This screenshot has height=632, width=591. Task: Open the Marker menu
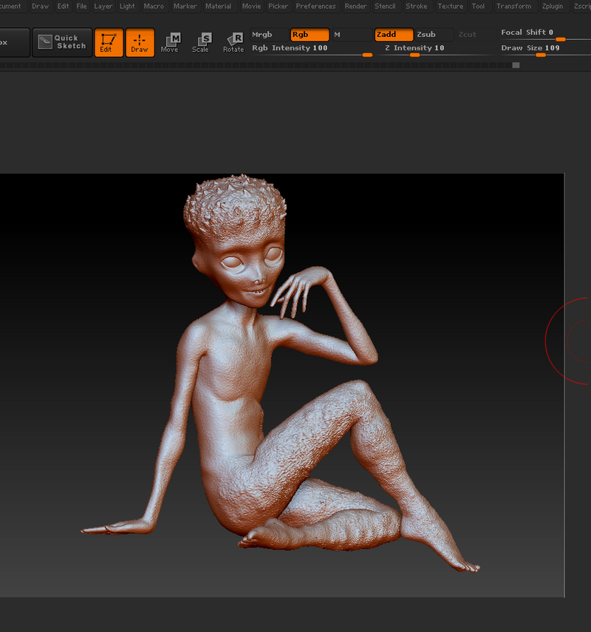(185, 6)
